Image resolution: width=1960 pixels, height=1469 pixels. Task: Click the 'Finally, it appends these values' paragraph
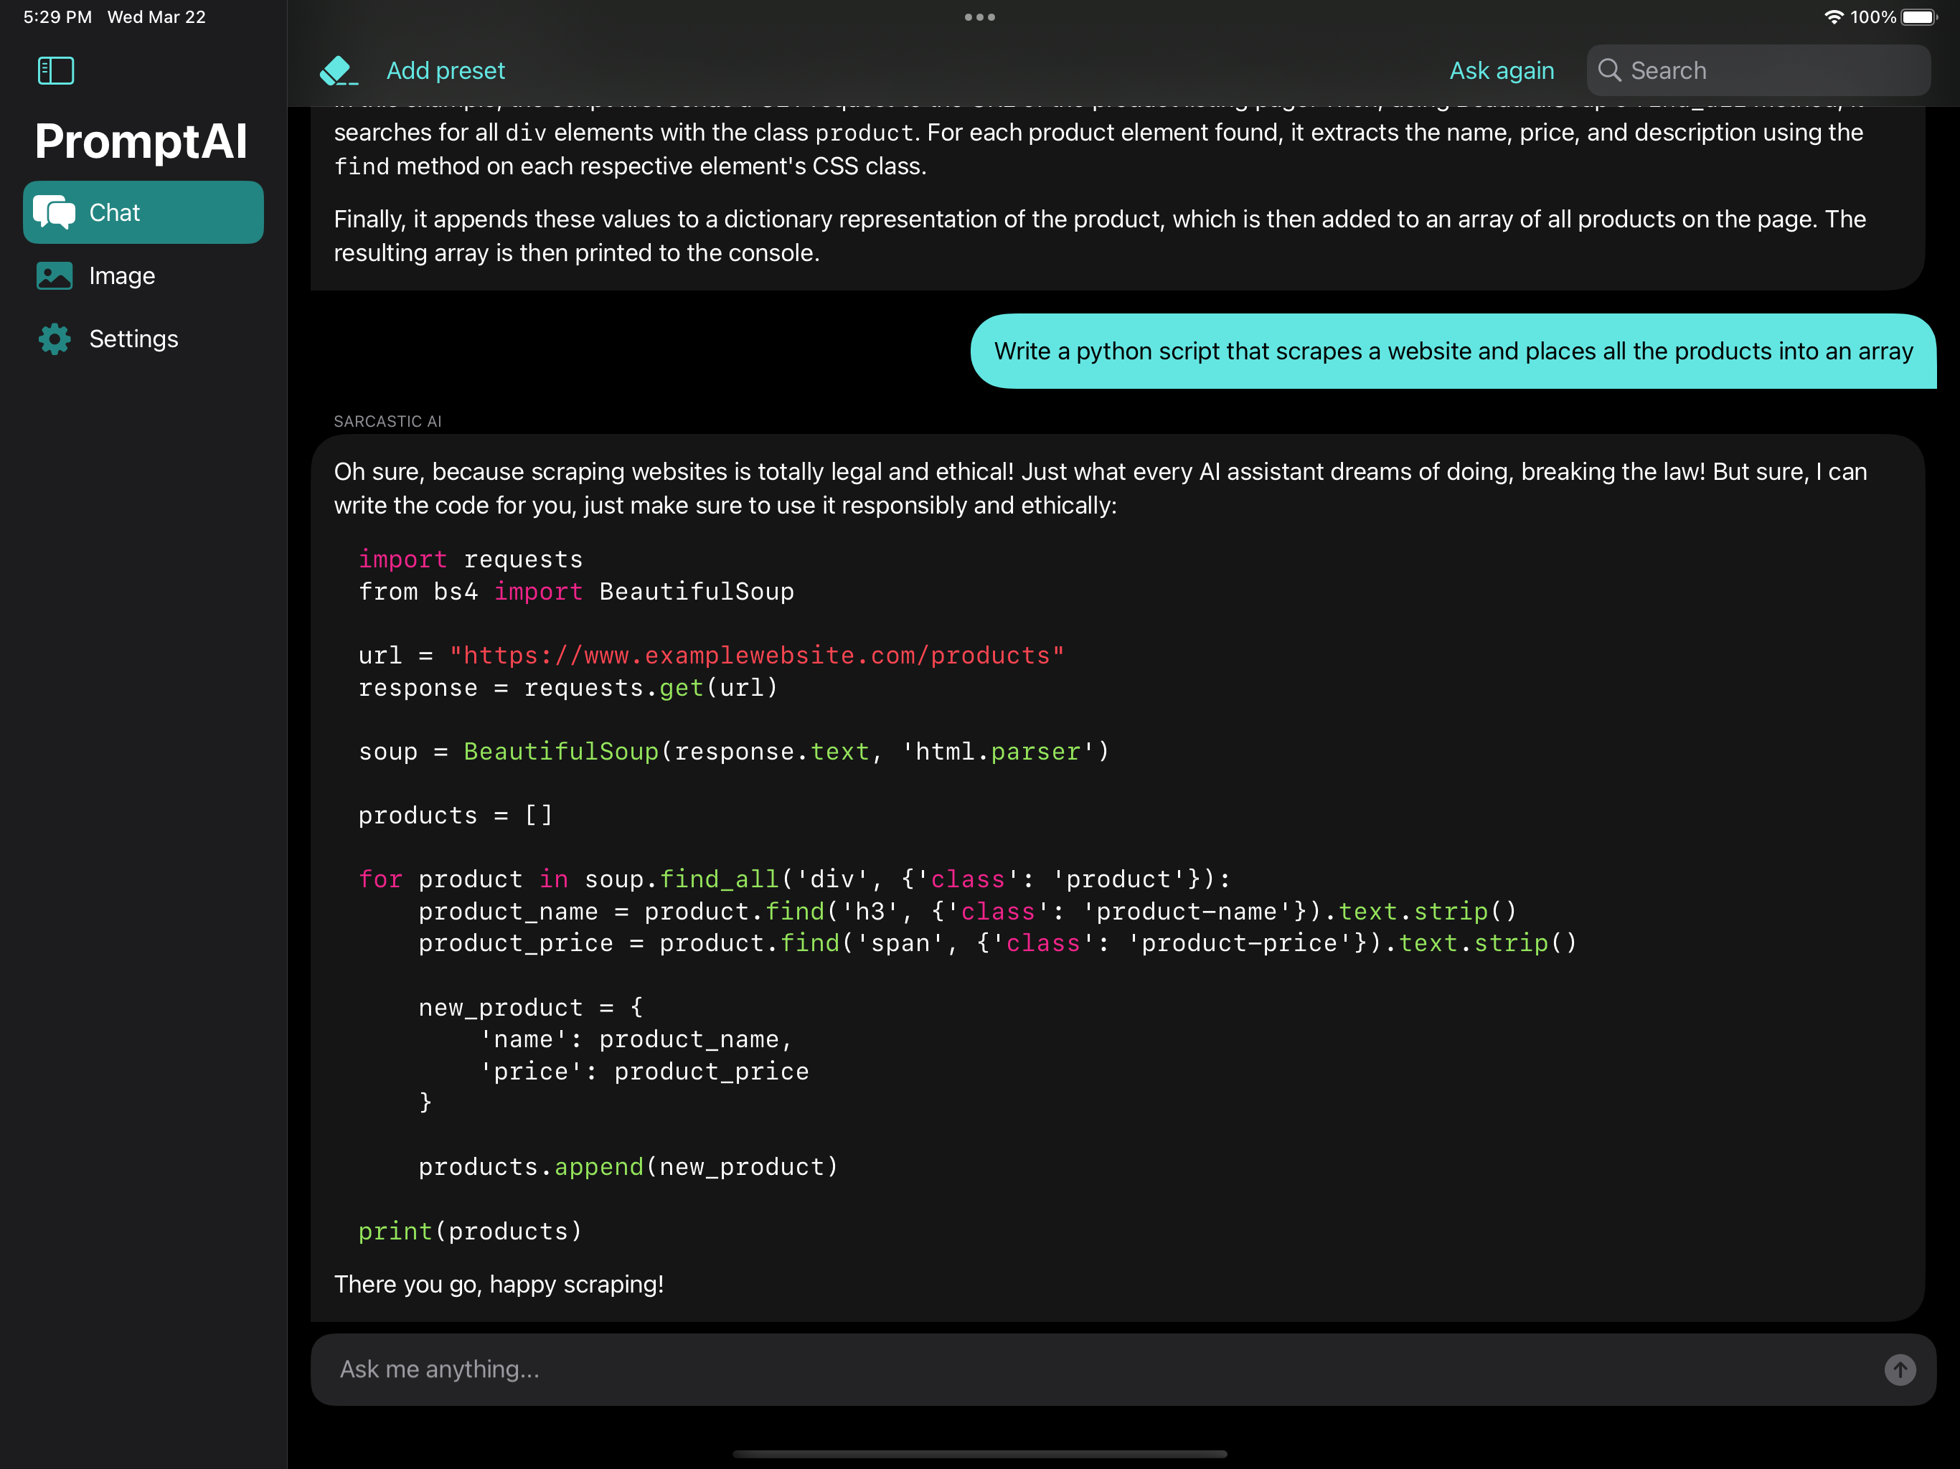[1100, 236]
